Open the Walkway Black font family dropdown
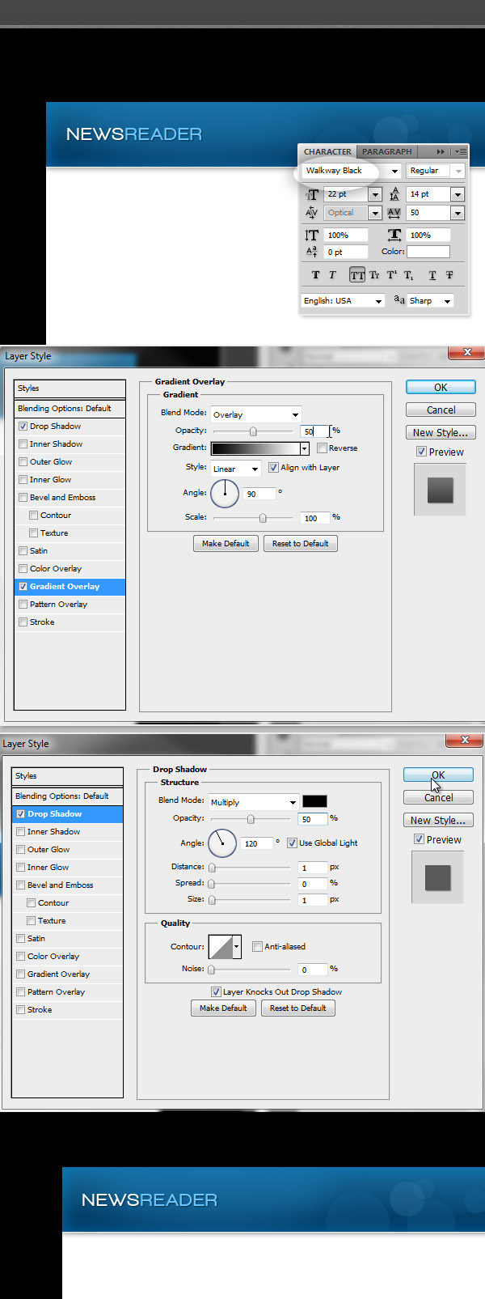 (x=394, y=171)
